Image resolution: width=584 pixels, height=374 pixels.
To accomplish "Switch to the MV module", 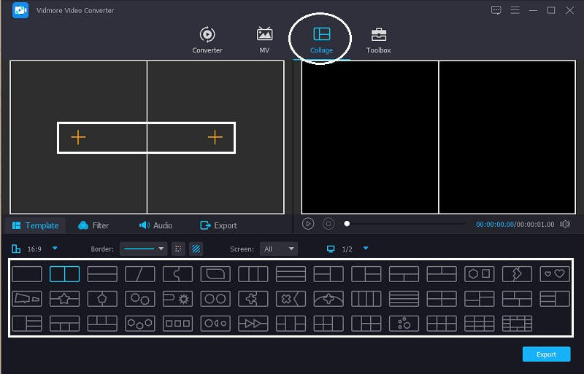I will (264, 40).
